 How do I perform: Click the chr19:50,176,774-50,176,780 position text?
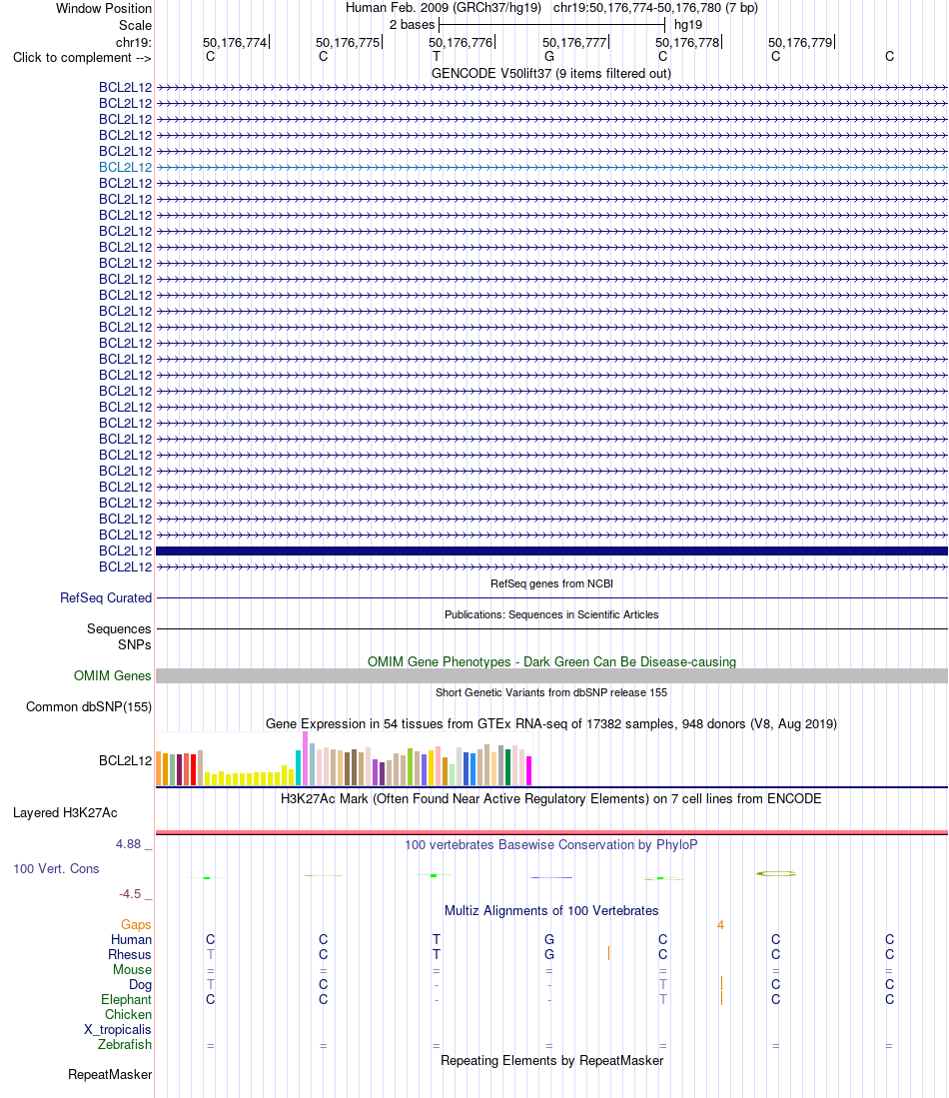click(x=655, y=8)
